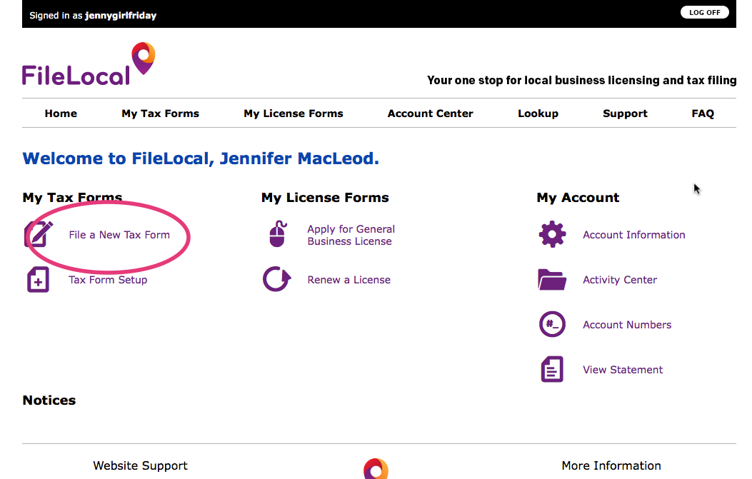Click the File a New Tax Form pencil icon
Screen dimensions: 752x479
click(x=39, y=234)
